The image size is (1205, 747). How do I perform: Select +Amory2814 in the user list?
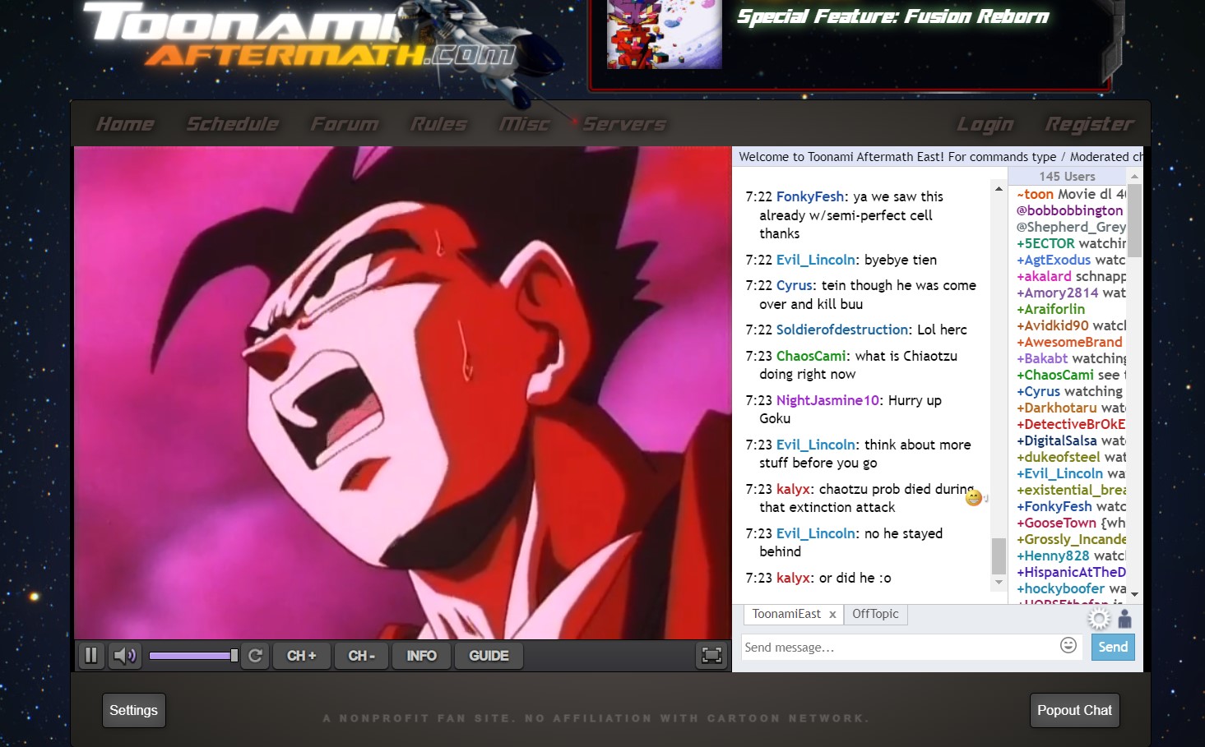pos(1057,293)
